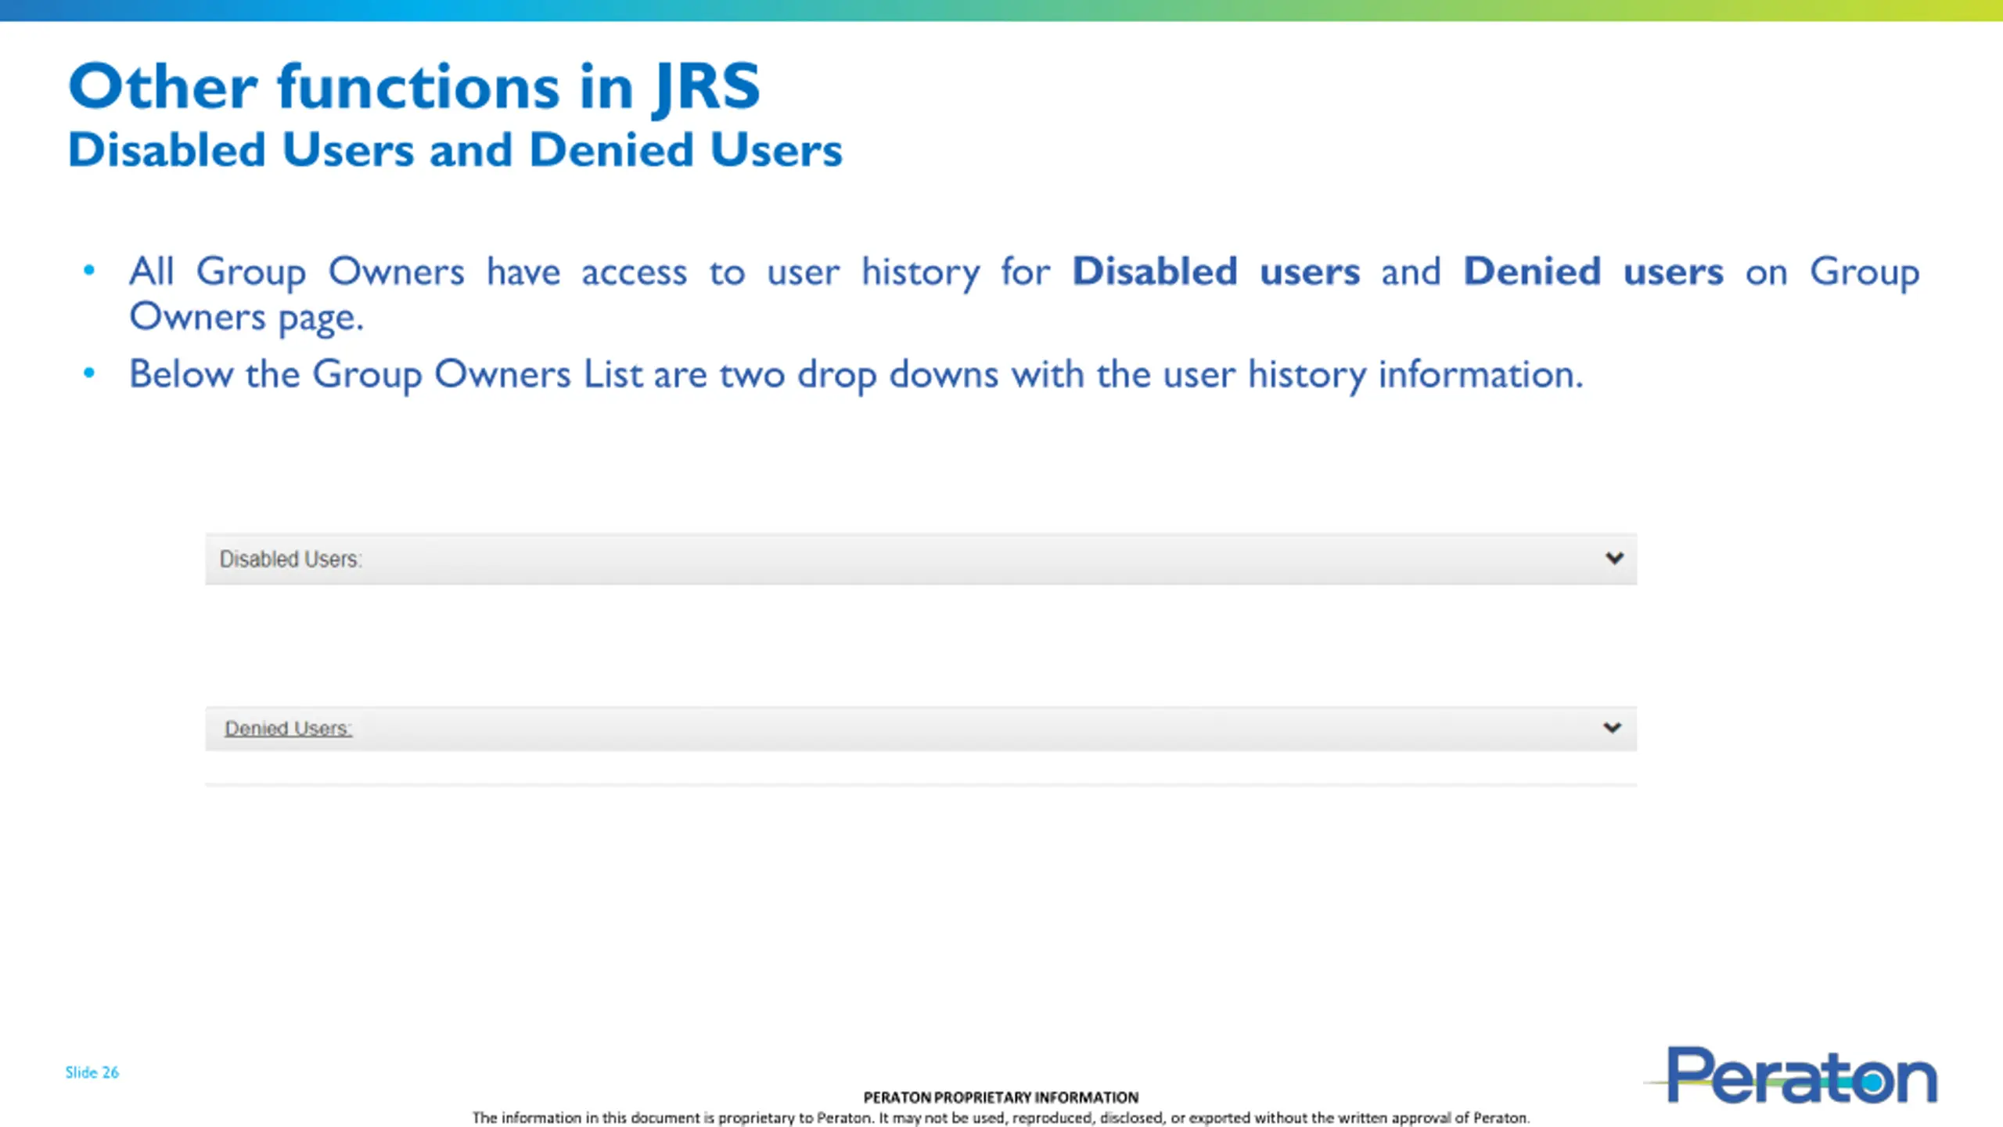Click the 'Below the Group Owners List' bullet
This screenshot has height=1127, width=2003.
coord(856,374)
